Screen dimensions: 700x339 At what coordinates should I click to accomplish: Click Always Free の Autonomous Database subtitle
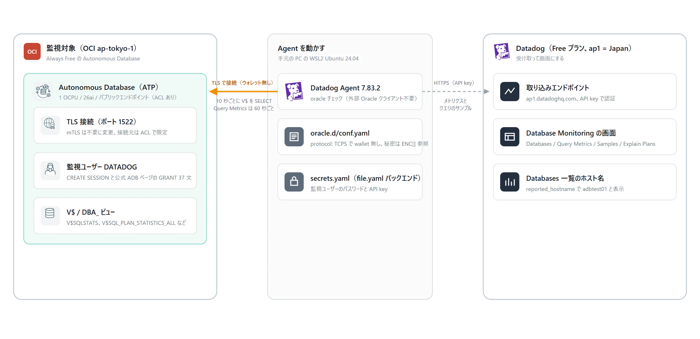coord(93,58)
